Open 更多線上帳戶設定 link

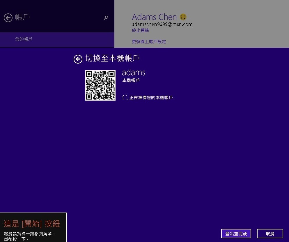point(149,41)
